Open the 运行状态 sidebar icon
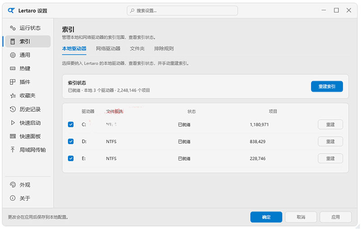361x229 pixels. coord(13,28)
